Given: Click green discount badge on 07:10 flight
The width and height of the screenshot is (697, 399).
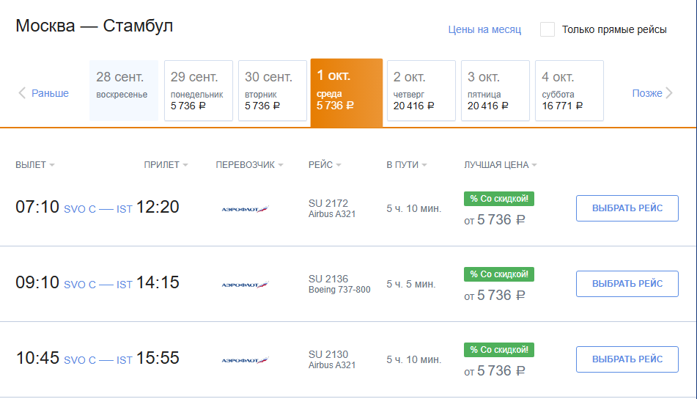Looking at the screenshot, I should [x=499, y=198].
